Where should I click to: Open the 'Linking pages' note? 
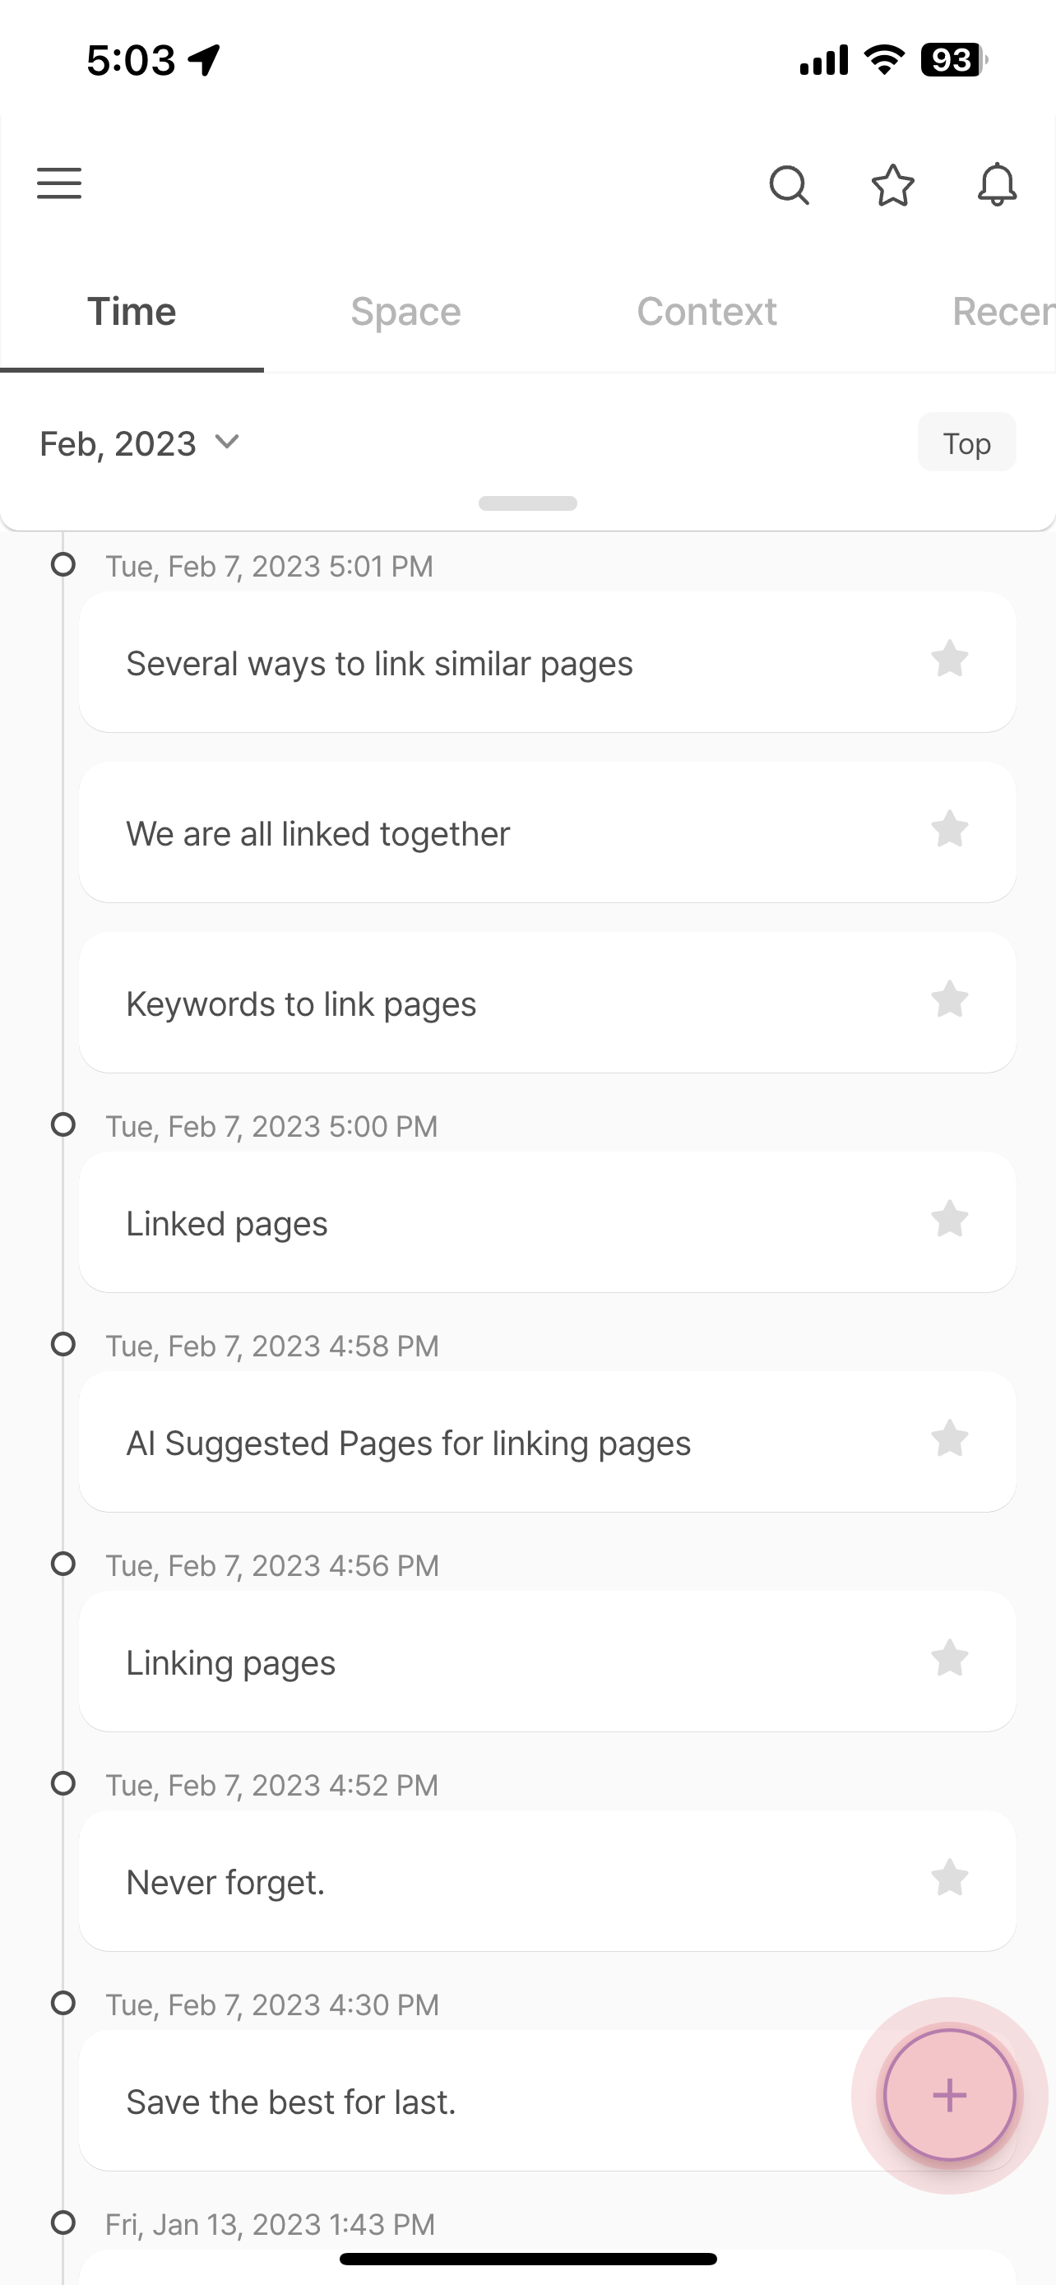(547, 1662)
